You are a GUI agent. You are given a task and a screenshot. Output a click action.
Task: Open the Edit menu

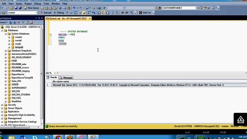coord(4,3)
